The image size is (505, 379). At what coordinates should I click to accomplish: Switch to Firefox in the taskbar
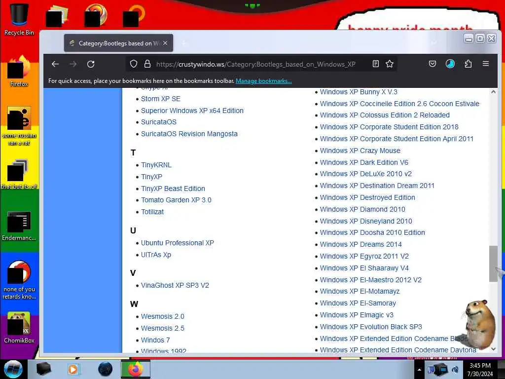point(136,369)
